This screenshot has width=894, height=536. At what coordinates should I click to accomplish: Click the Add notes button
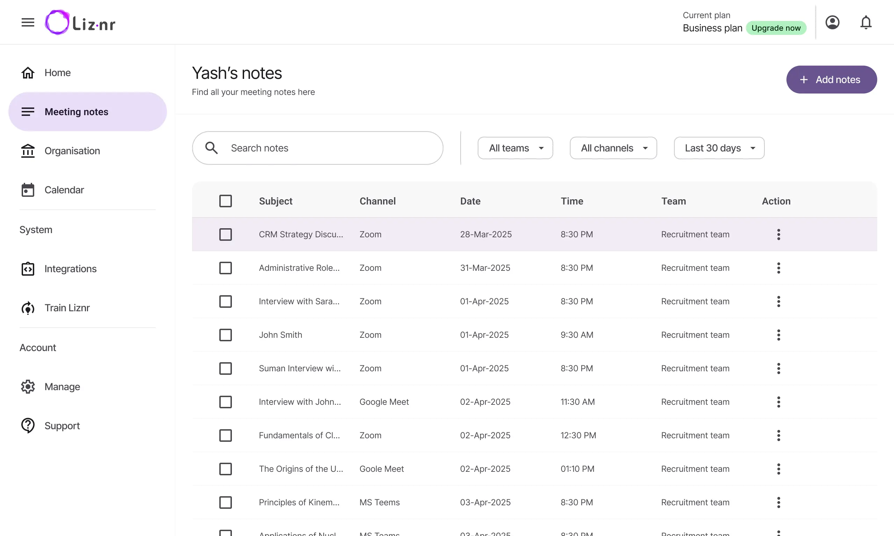click(831, 80)
